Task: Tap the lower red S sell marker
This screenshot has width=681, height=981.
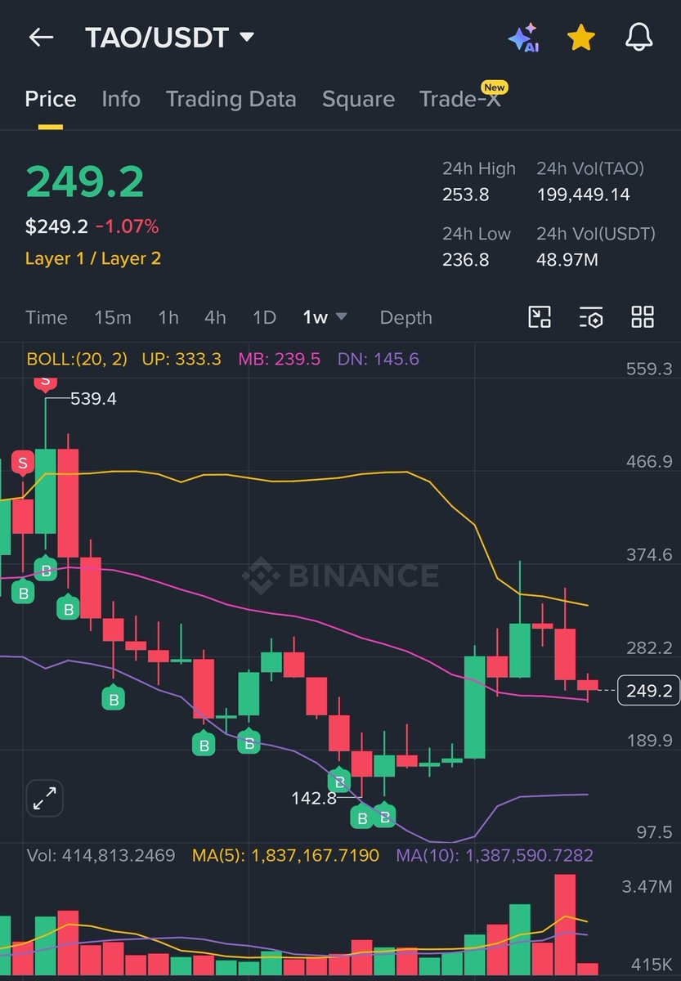Action: coord(23,464)
